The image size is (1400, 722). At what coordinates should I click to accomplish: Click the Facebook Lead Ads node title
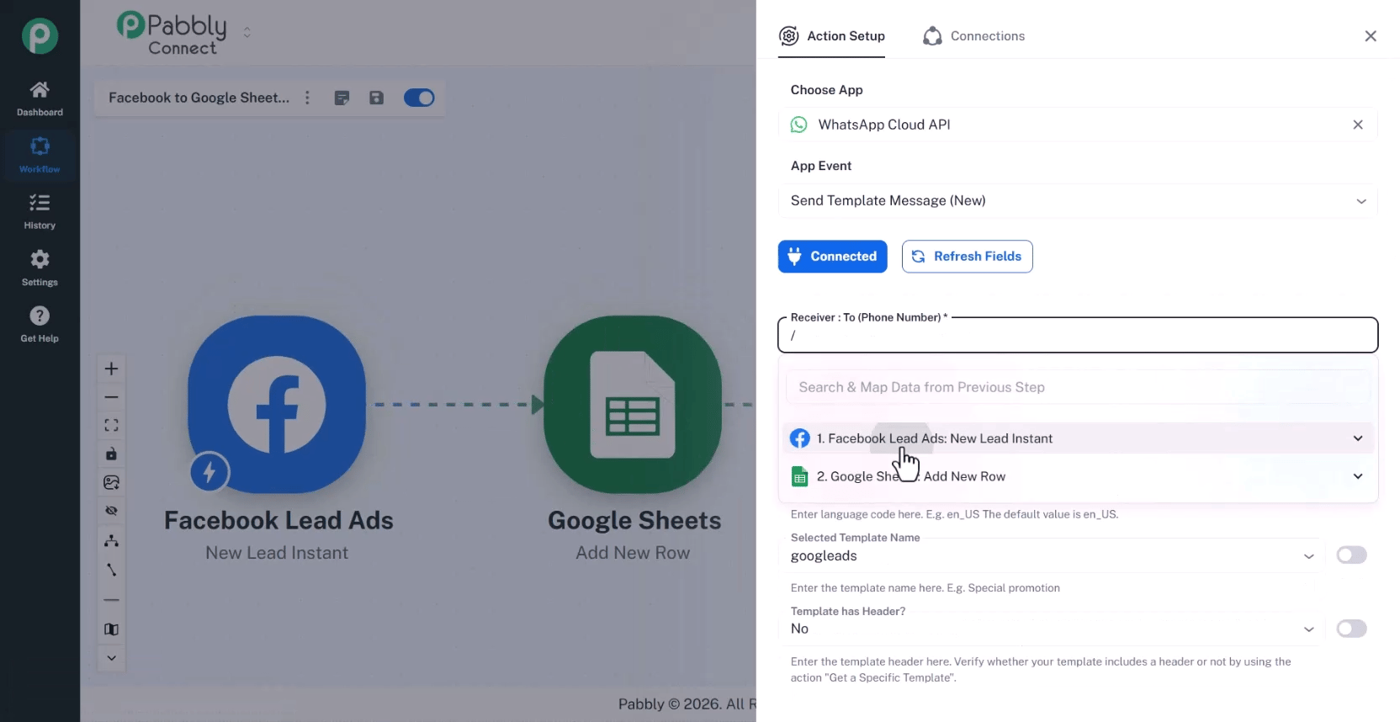(x=278, y=521)
